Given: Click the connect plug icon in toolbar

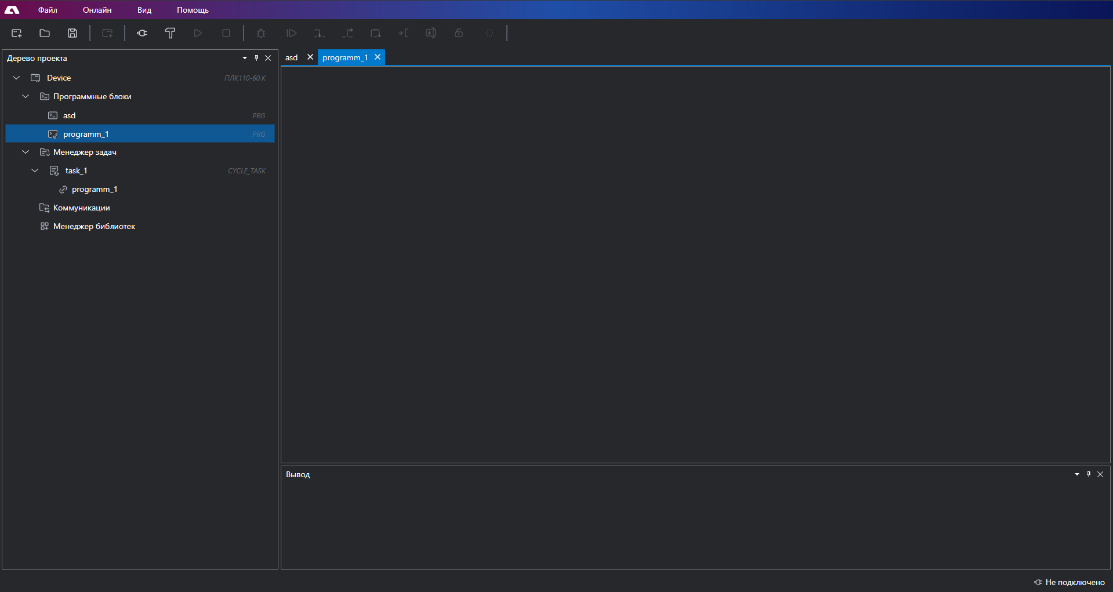Looking at the screenshot, I should tap(142, 33).
